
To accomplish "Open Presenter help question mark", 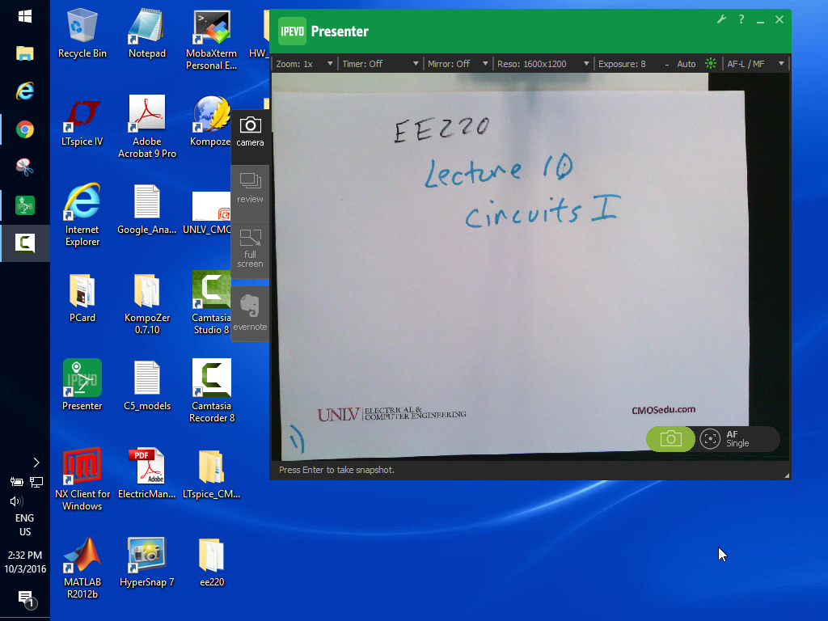I will click(x=741, y=19).
